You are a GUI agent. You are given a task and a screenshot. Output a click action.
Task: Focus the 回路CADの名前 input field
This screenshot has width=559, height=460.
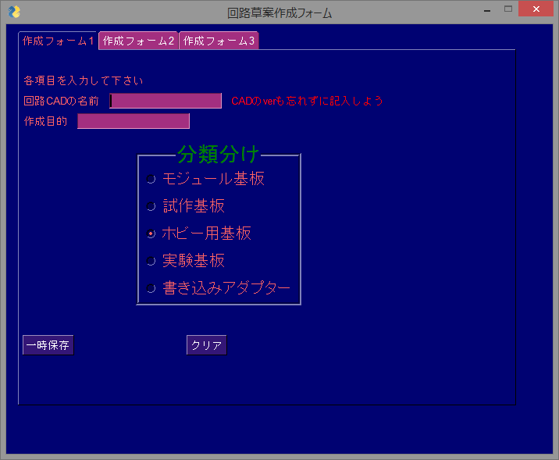pyautogui.click(x=166, y=101)
